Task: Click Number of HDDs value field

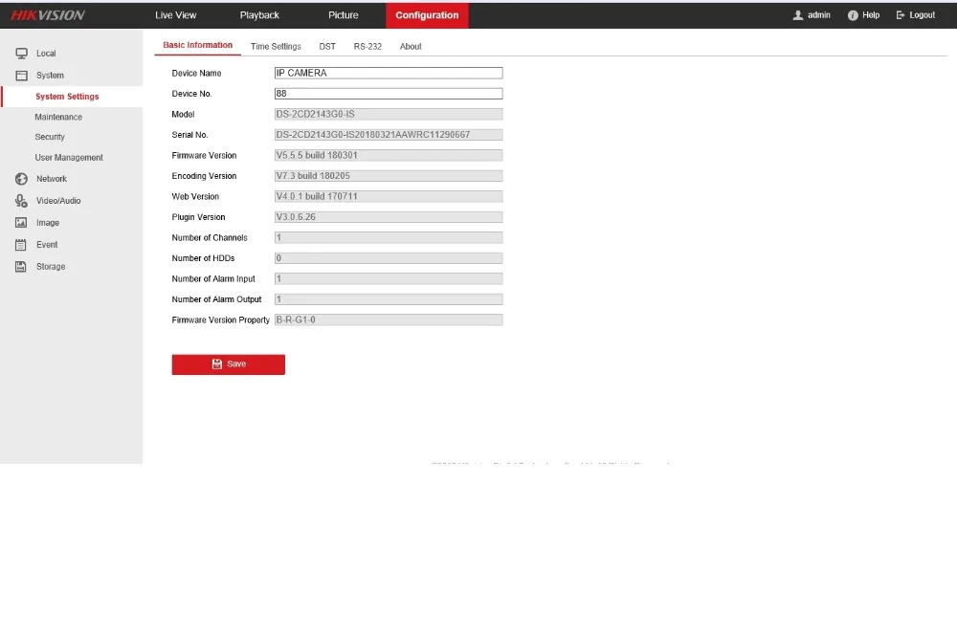Action: (x=389, y=258)
